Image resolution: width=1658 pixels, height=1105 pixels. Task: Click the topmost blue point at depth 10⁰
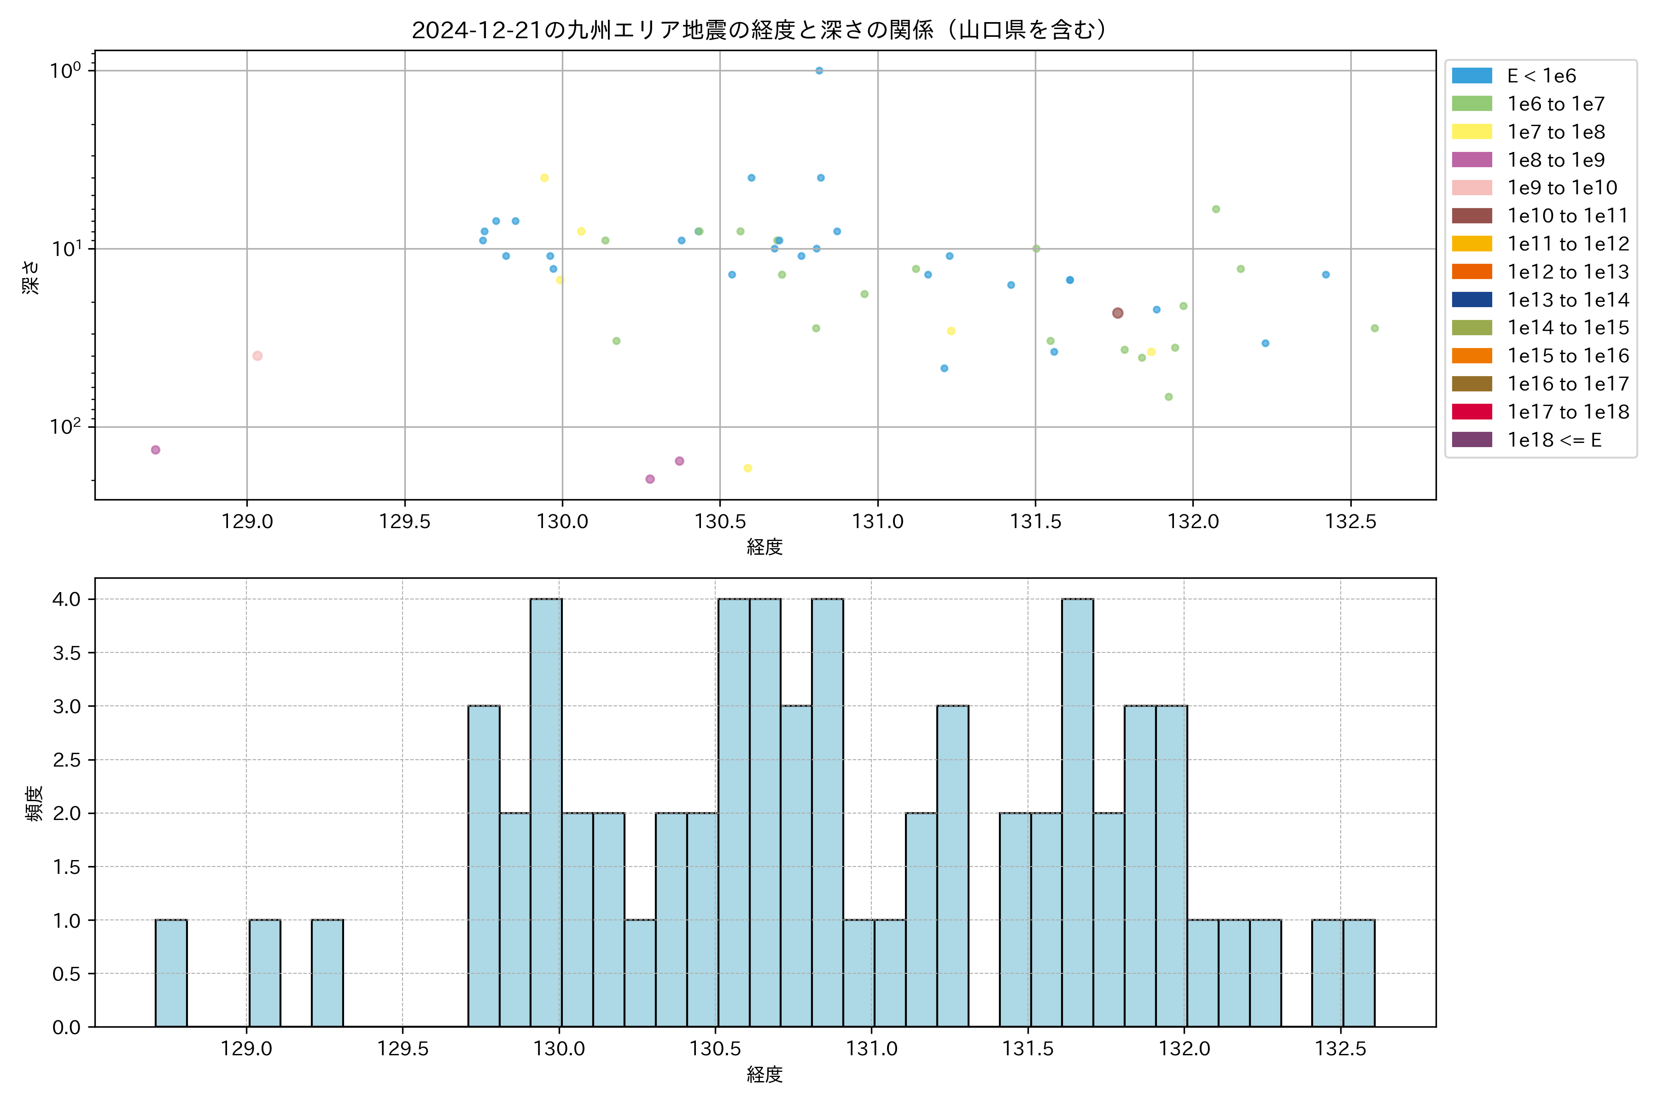(x=819, y=70)
